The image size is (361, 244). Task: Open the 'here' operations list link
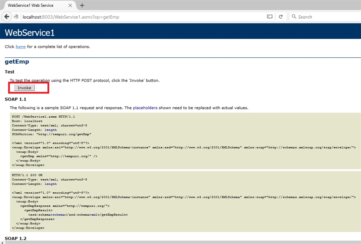pos(20,47)
